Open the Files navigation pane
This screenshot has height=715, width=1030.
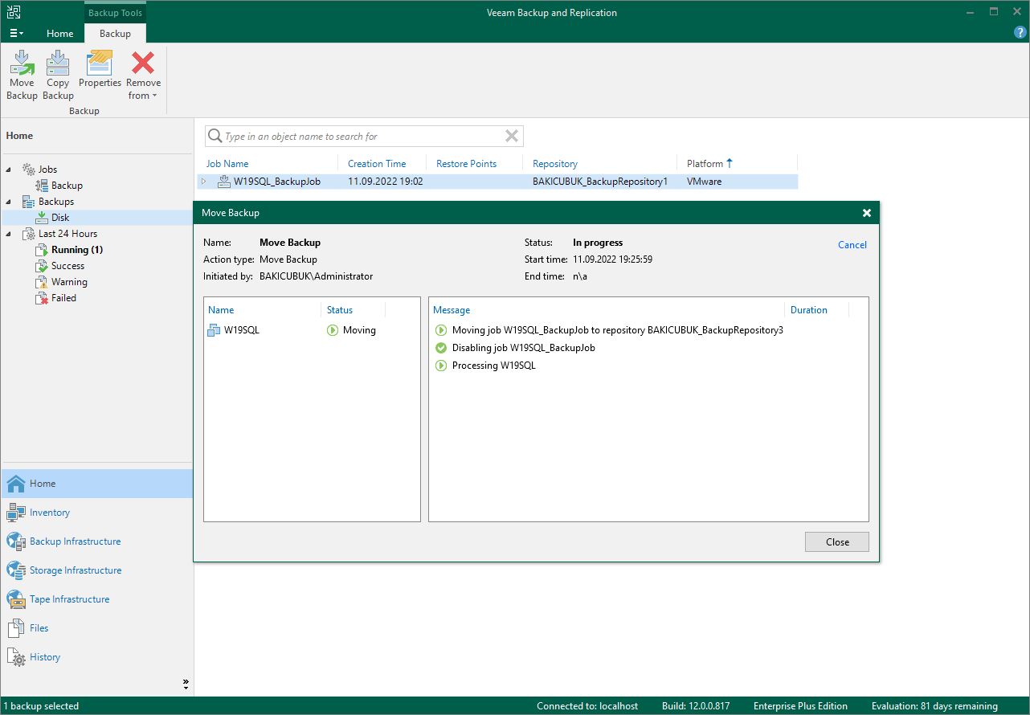pos(96,628)
